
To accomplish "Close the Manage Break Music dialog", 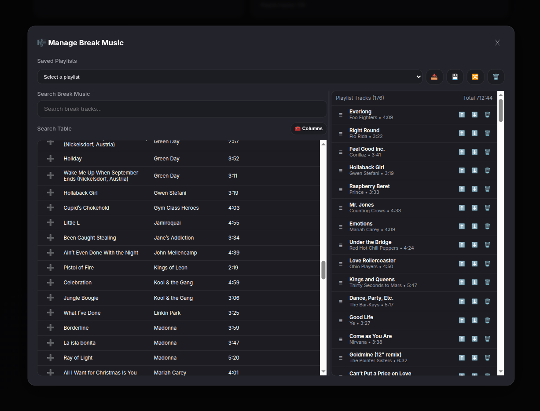I will tap(497, 43).
